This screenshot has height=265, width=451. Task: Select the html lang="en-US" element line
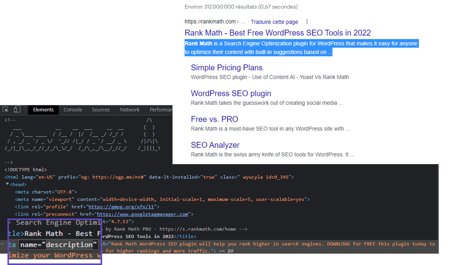pos(149,177)
